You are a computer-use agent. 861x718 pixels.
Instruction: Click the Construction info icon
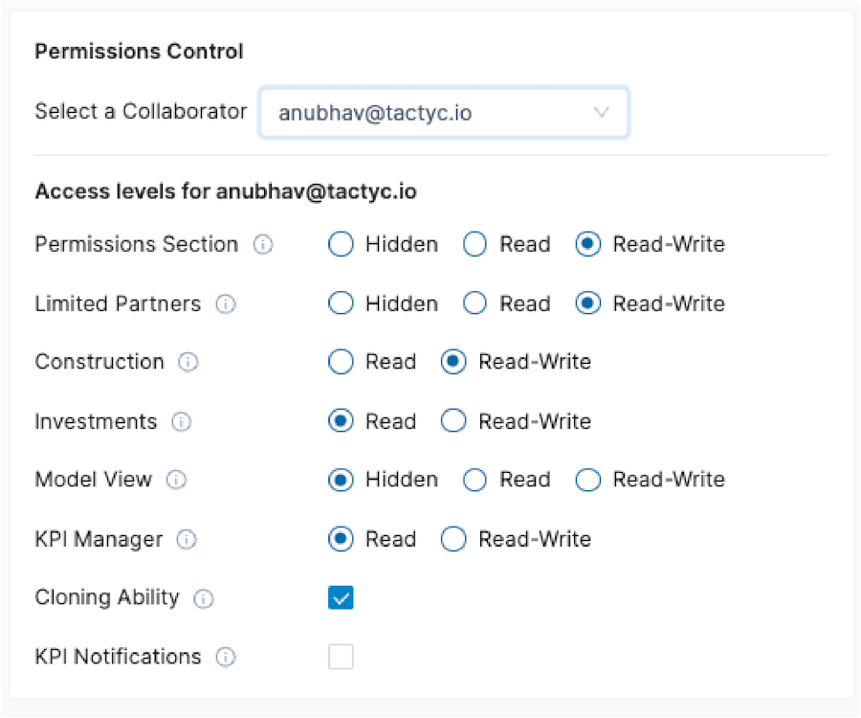click(188, 362)
